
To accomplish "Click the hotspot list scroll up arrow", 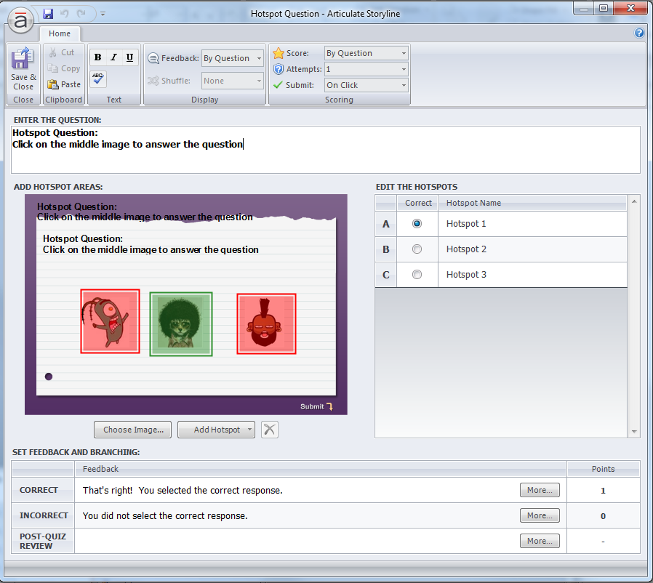I will tap(634, 201).
